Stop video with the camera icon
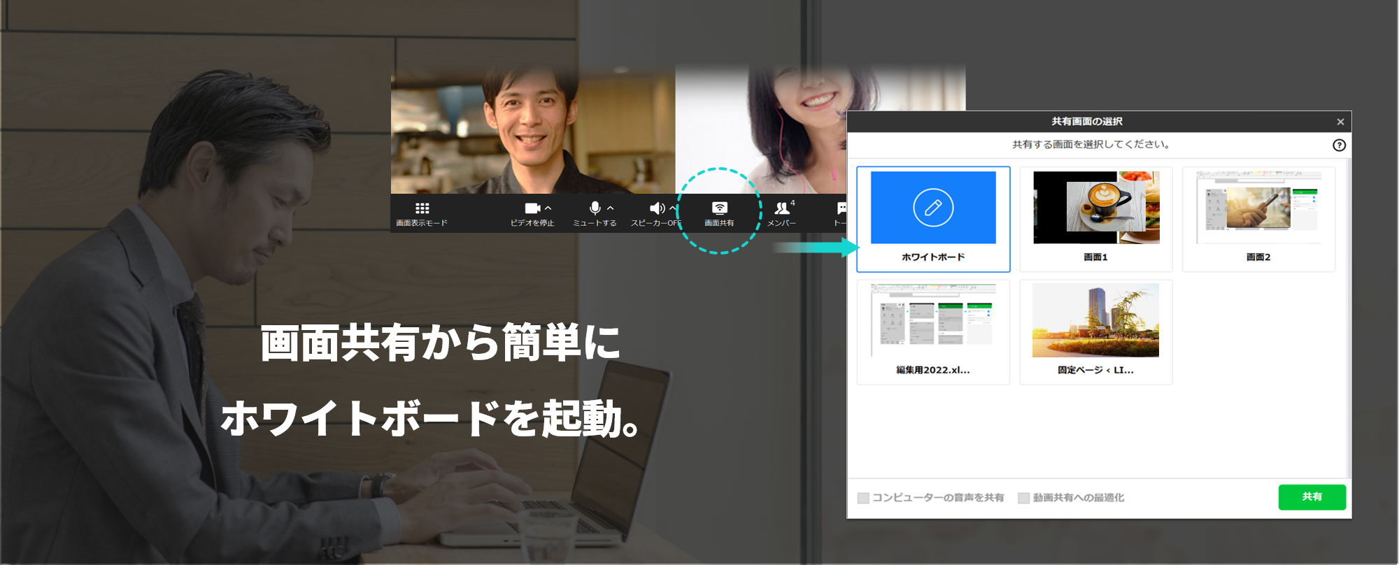1399x565 pixels. [x=532, y=208]
